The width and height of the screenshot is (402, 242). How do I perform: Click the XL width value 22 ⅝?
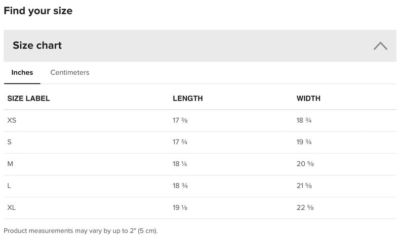[x=305, y=208]
